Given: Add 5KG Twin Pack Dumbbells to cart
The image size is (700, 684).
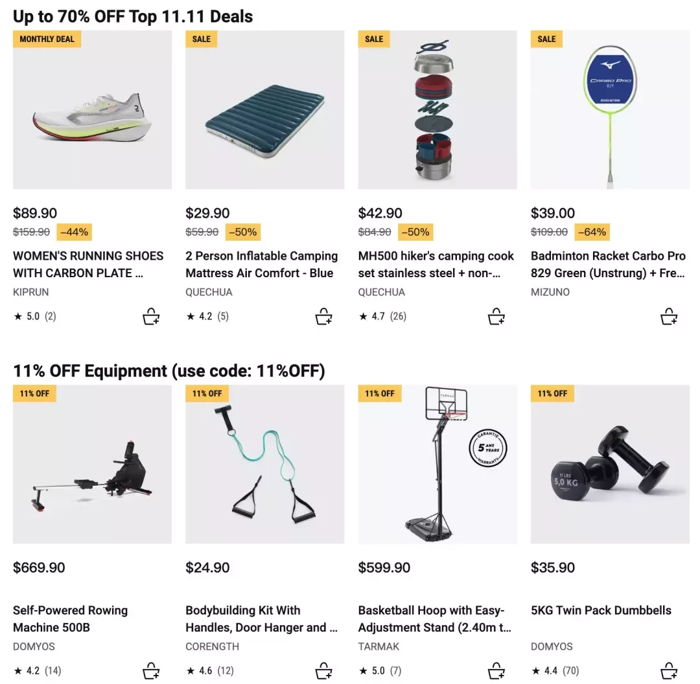Looking at the screenshot, I should point(669,670).
